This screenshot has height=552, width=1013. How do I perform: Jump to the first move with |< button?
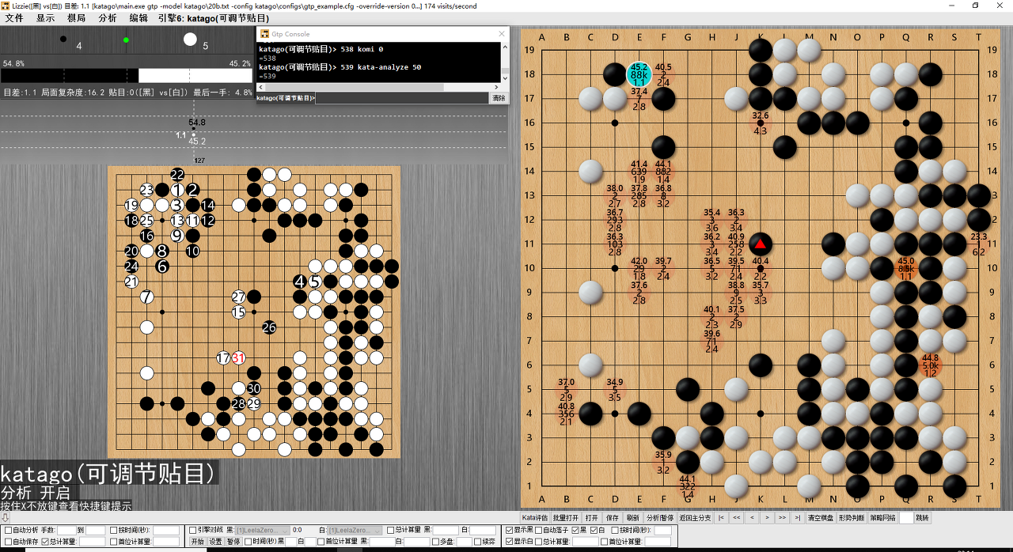coord(721,517)
